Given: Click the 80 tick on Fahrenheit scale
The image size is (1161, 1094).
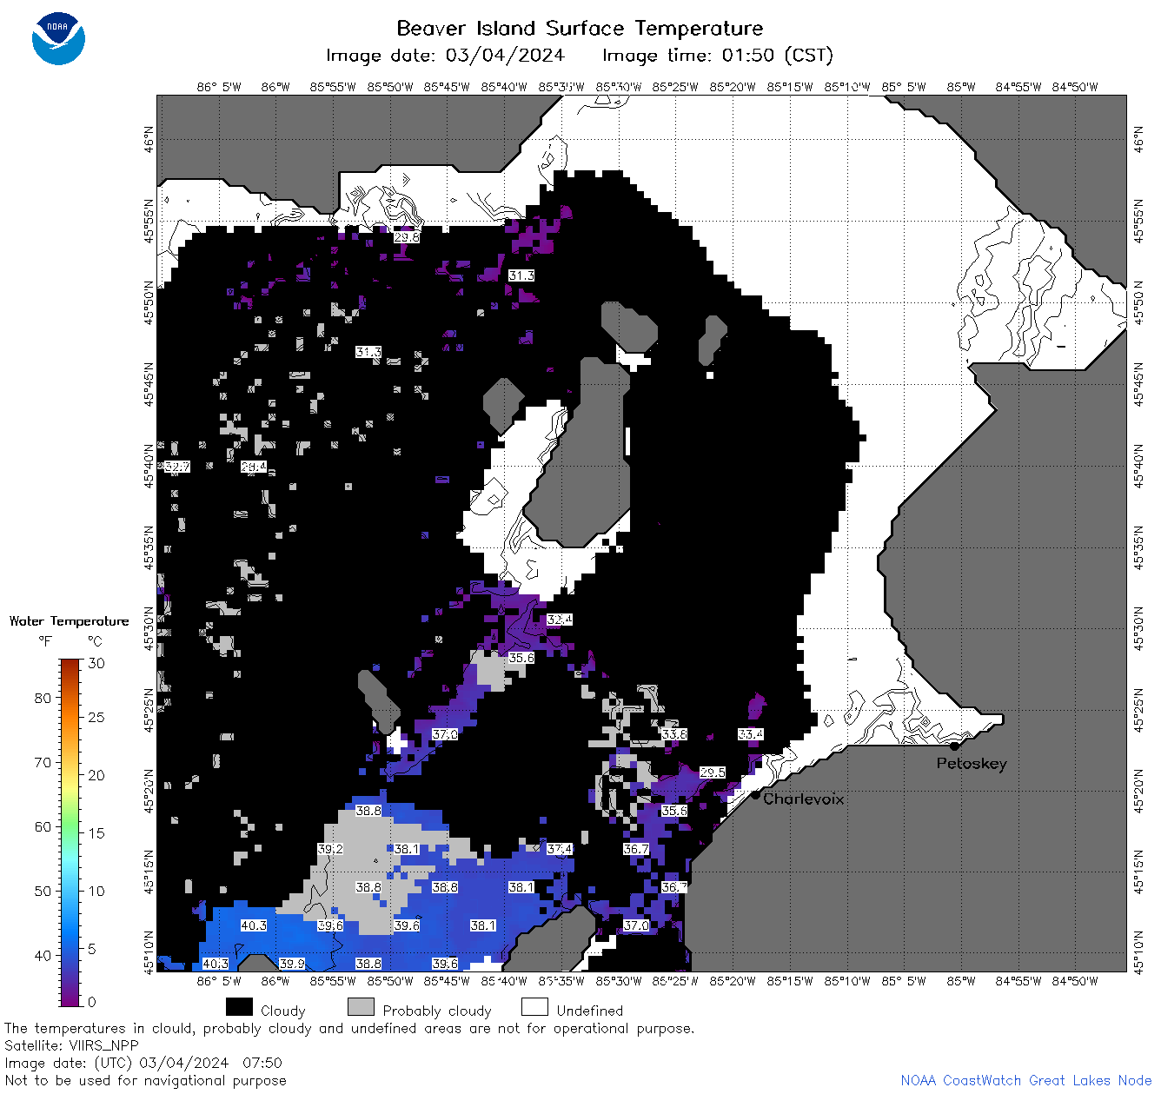Looking at the screenshot, I should [x=43, y=698].
